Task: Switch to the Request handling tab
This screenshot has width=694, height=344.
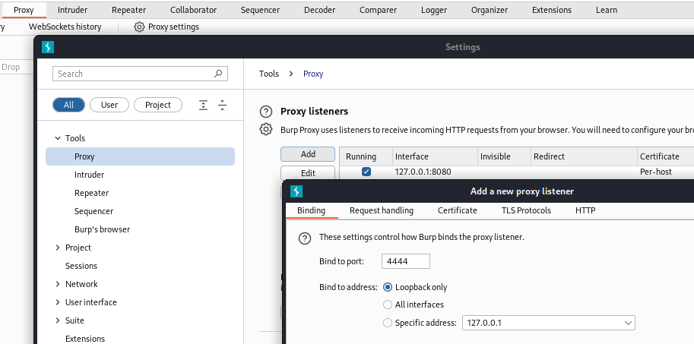Action: [x=382, y=210]
